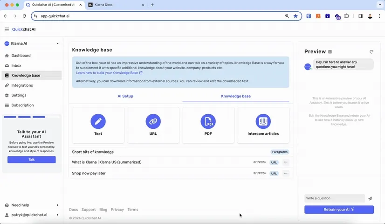Viewport: 385px width, 224px height.
Task: Add knowledge via the Text pencil icon
Action: (x=98, y=121)
